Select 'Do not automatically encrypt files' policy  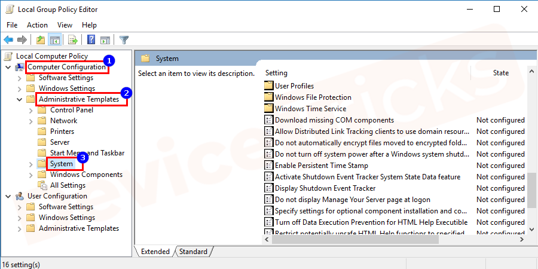click(x=371, y=143)
